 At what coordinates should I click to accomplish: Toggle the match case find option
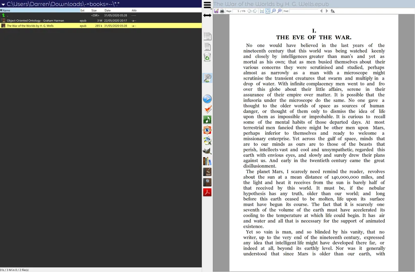333,11
